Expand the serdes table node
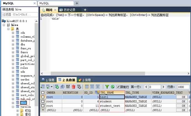191x116 pixels. pos(13,80)
